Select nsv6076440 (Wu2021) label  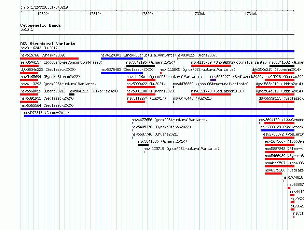[192, 98]
